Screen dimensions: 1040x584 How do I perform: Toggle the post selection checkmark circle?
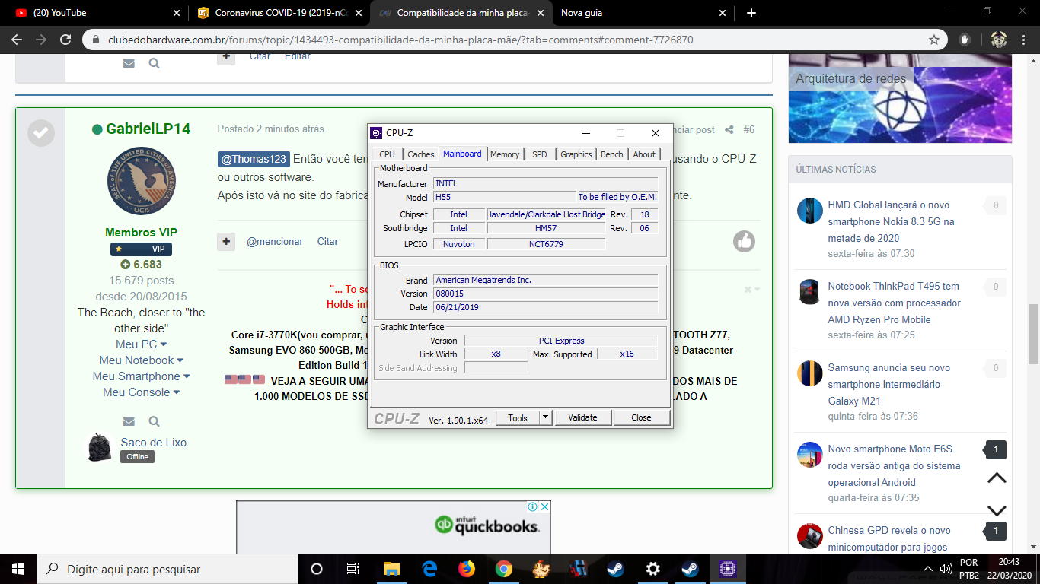tap(40, 132)
